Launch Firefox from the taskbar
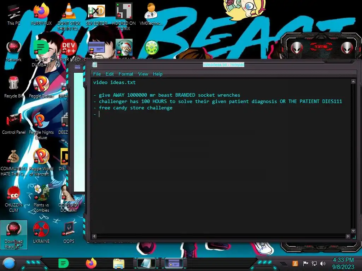Screen dimensions: 362x271 [x=91, y=263]
